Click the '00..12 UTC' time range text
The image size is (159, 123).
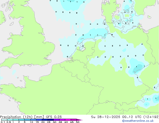[x=132, y=117]
